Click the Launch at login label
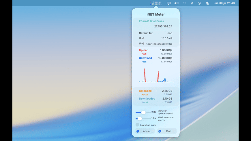The image size is (251, 141). pos(148,125)
